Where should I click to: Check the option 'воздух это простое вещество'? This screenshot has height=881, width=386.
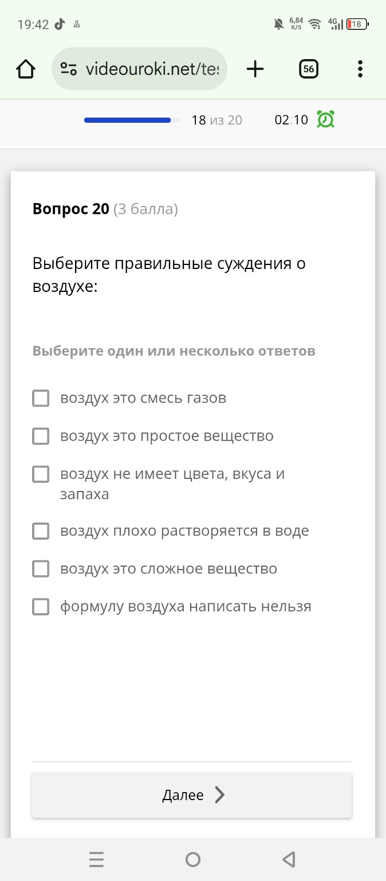(x=40, y=436)
